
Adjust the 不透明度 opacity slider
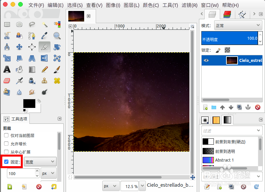(229, 38)
